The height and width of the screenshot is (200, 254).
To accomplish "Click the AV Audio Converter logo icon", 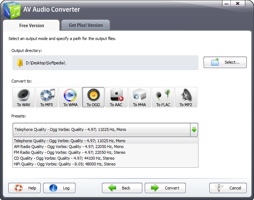I will [12, 11].
